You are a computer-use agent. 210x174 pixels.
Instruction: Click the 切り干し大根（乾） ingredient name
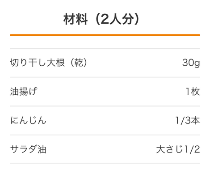pos(49,63)
